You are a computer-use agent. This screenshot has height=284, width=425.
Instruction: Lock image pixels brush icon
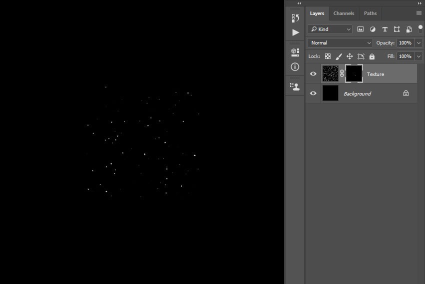338,56
